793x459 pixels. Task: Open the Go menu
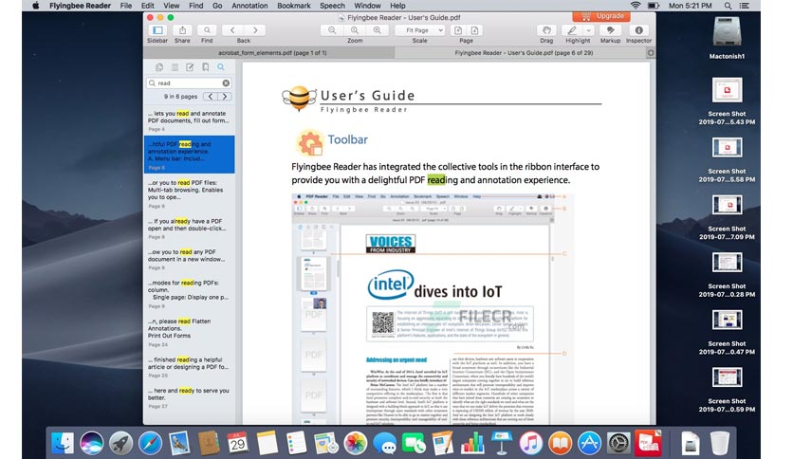click(217, 6)
